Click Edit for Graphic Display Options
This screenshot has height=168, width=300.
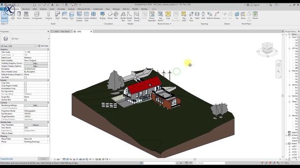[36, 66]
